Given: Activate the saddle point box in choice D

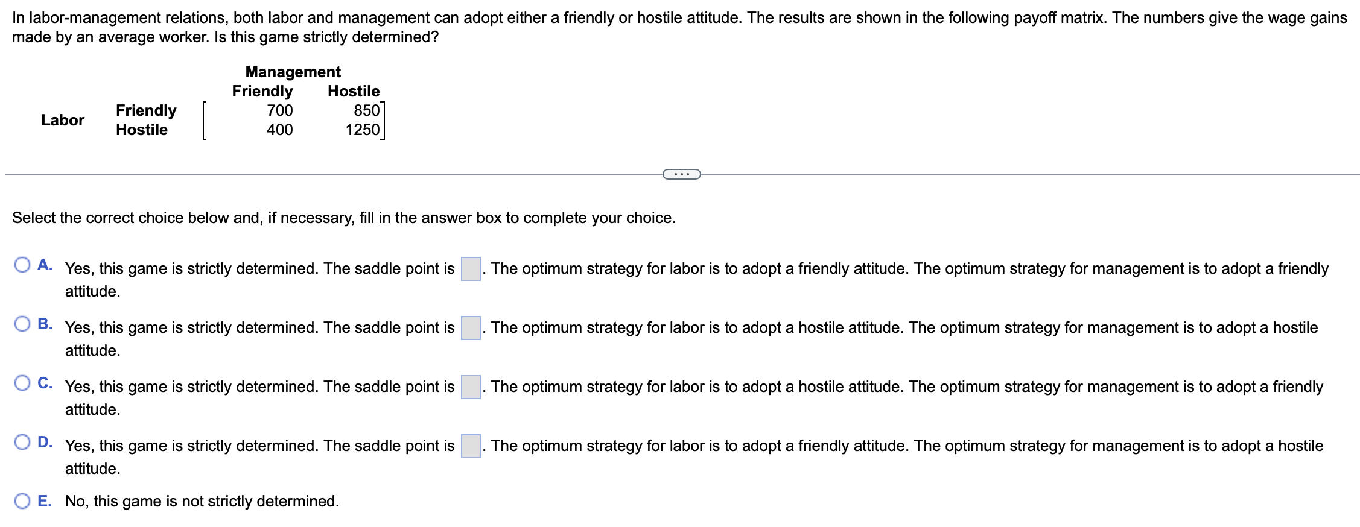Looking at the screenshot, I should 471,446.
